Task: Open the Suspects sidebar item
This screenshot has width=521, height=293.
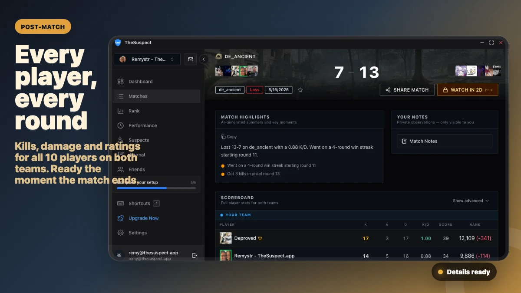Action: tap(156, 140)
